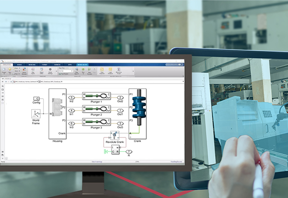This screenshot has width=288, height=198.
Task: Select the Revolute Crank joint block
Action: pyautogui.click(x=115, y=135)
